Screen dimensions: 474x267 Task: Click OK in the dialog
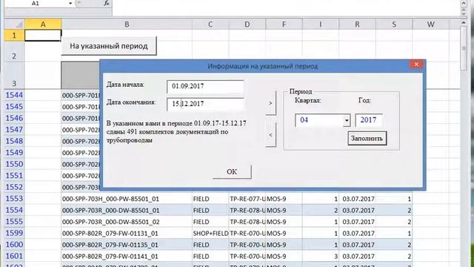click(232, 171)
